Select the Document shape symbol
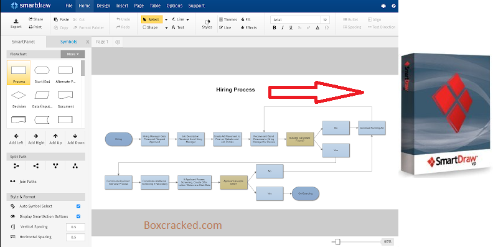 point(65,98)
